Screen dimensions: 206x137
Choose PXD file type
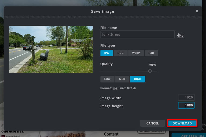[151, 53]
